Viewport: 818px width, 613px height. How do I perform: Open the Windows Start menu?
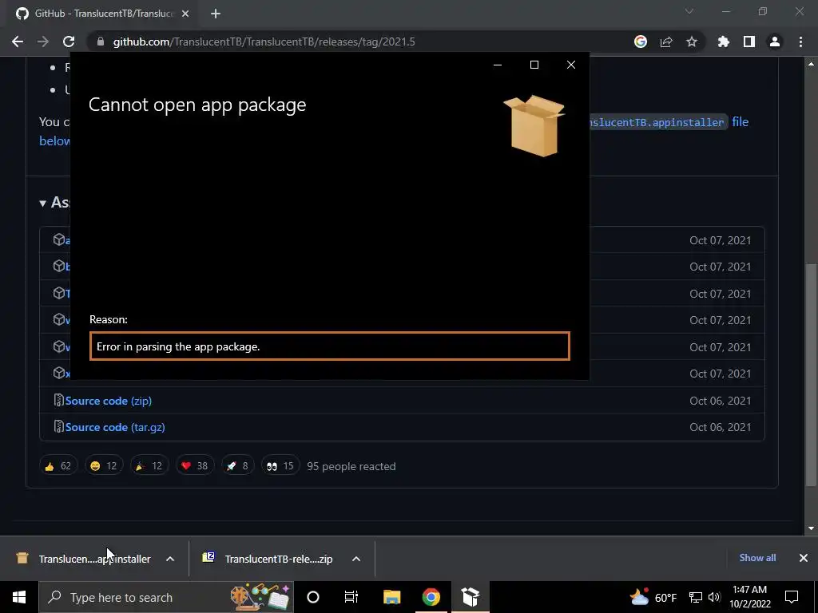19,597
